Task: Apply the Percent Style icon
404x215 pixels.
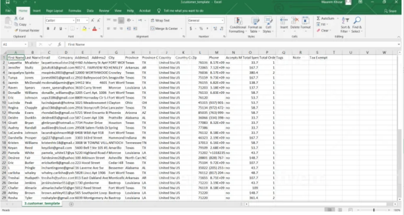Action: click(200, 28)
